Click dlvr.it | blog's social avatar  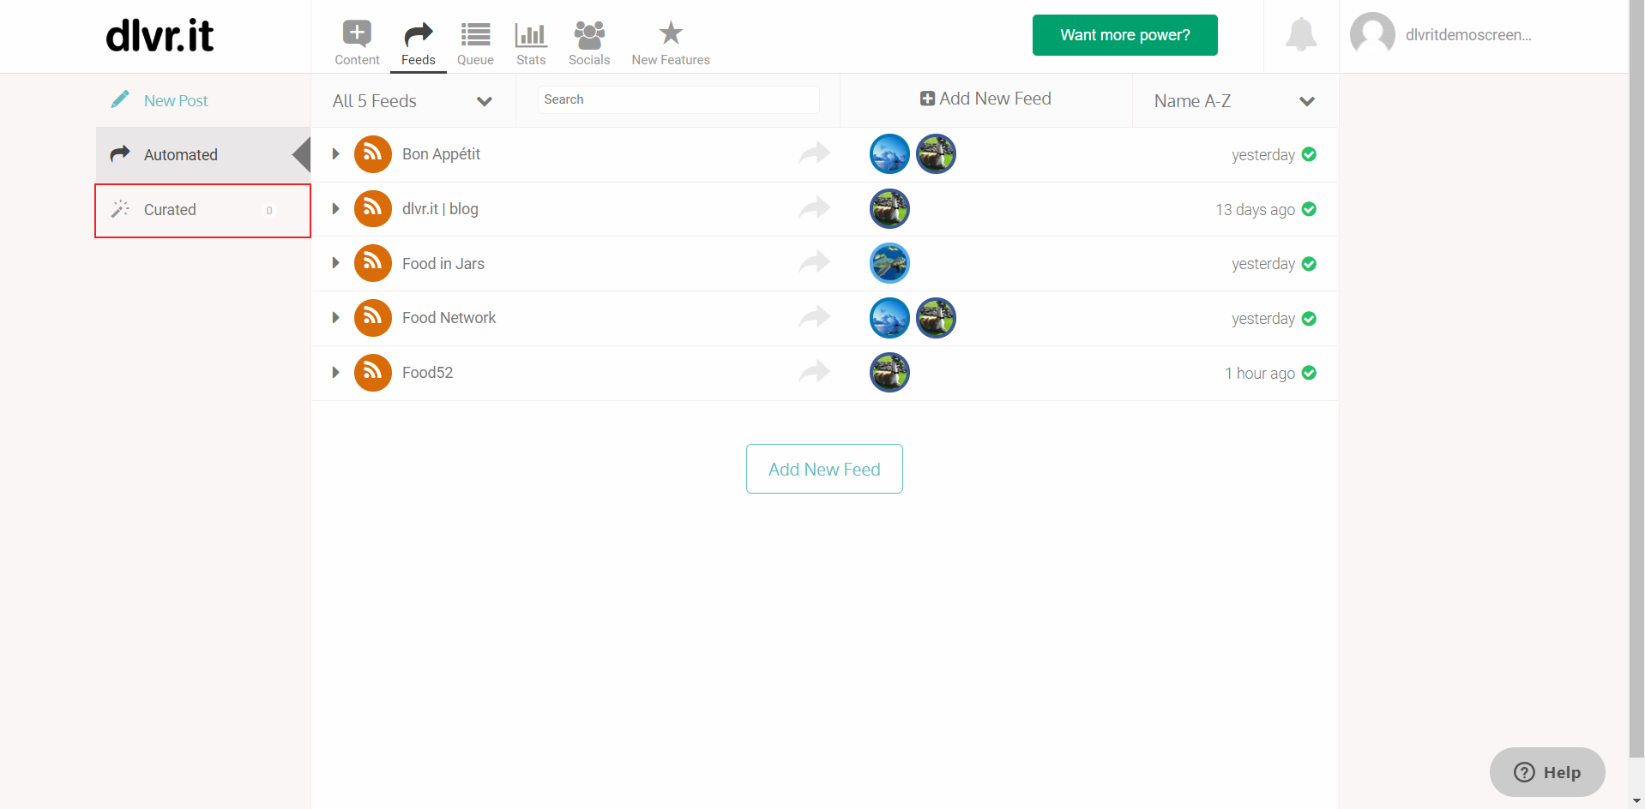pos(889,209)
